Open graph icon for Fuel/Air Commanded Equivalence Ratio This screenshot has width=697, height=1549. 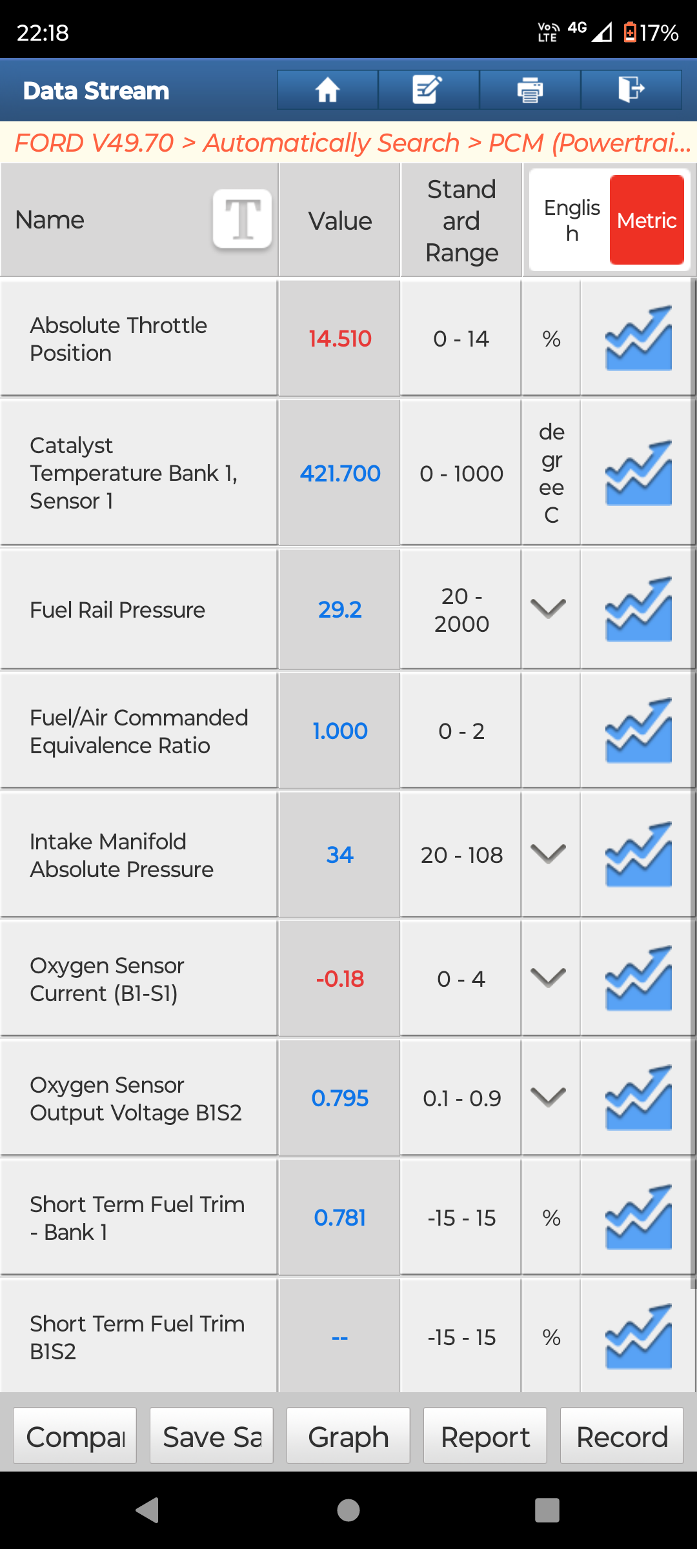pyautogui.click(x=638, y=731)
